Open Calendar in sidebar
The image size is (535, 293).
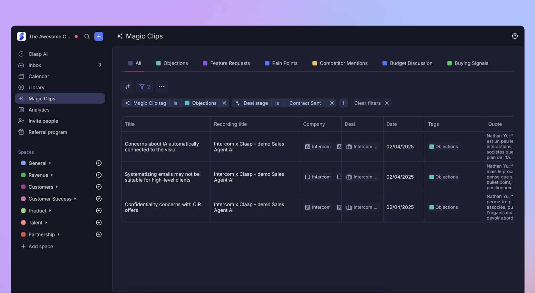coord(60,76)
